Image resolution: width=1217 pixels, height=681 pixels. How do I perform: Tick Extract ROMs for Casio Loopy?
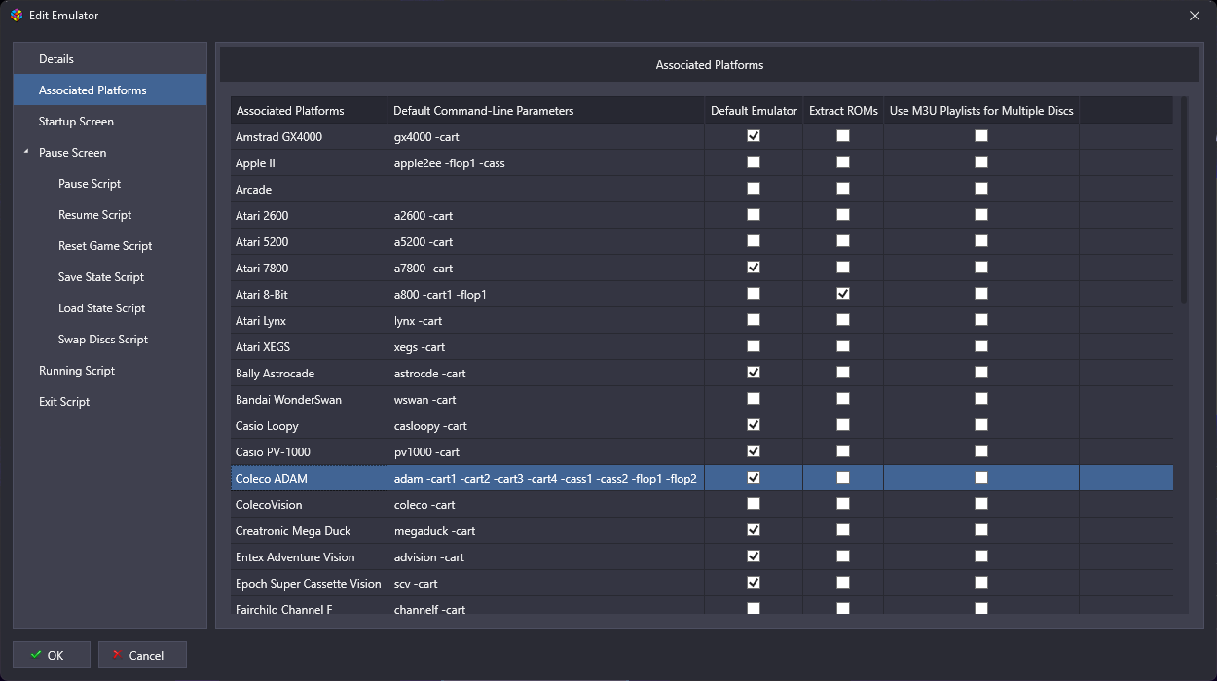point(843,425)
